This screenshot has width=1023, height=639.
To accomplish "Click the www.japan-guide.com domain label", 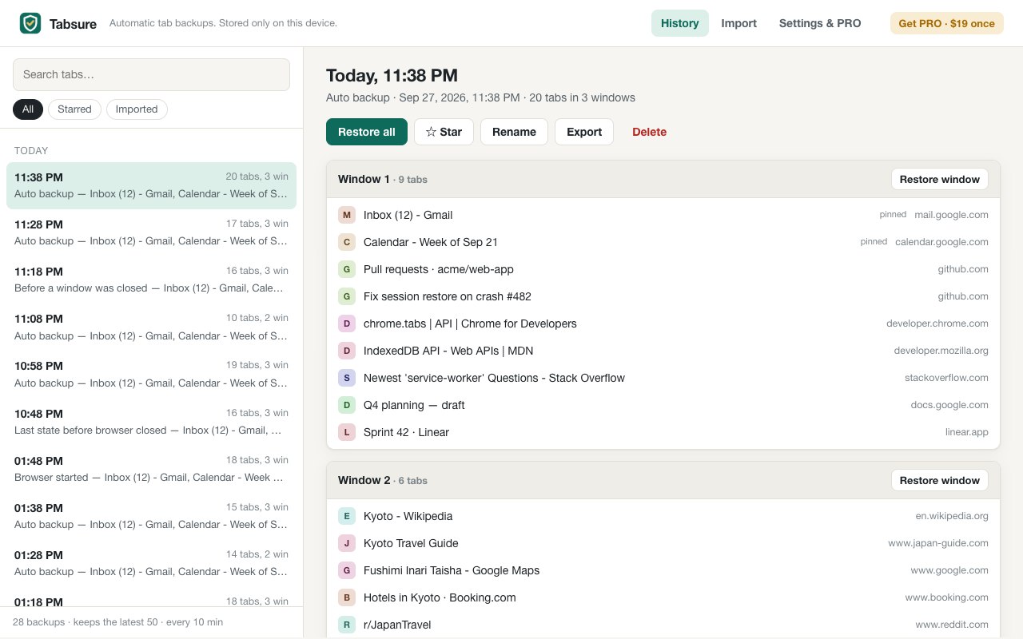I will coord(938,543).
